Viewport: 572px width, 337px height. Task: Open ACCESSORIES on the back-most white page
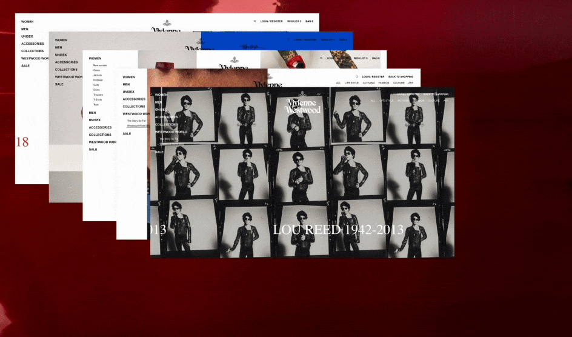[33, 44]
